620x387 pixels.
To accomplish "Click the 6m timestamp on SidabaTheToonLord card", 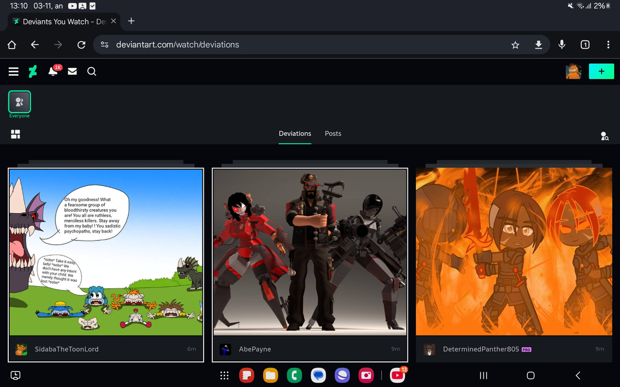I will [191, 349].
